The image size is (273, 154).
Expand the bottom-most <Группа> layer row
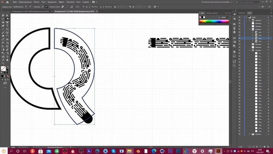[250, 134]
